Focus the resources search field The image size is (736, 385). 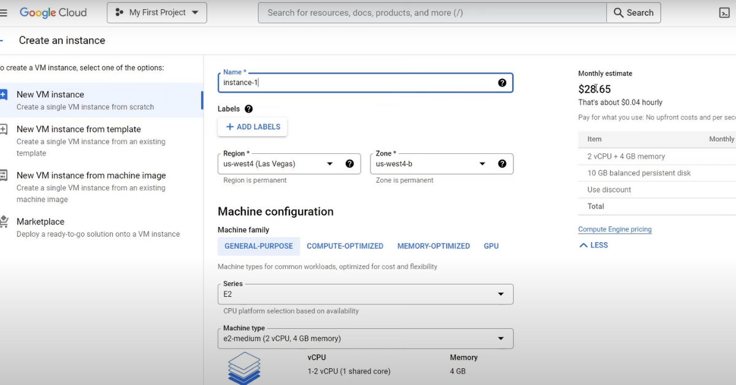tap(432, 12)
